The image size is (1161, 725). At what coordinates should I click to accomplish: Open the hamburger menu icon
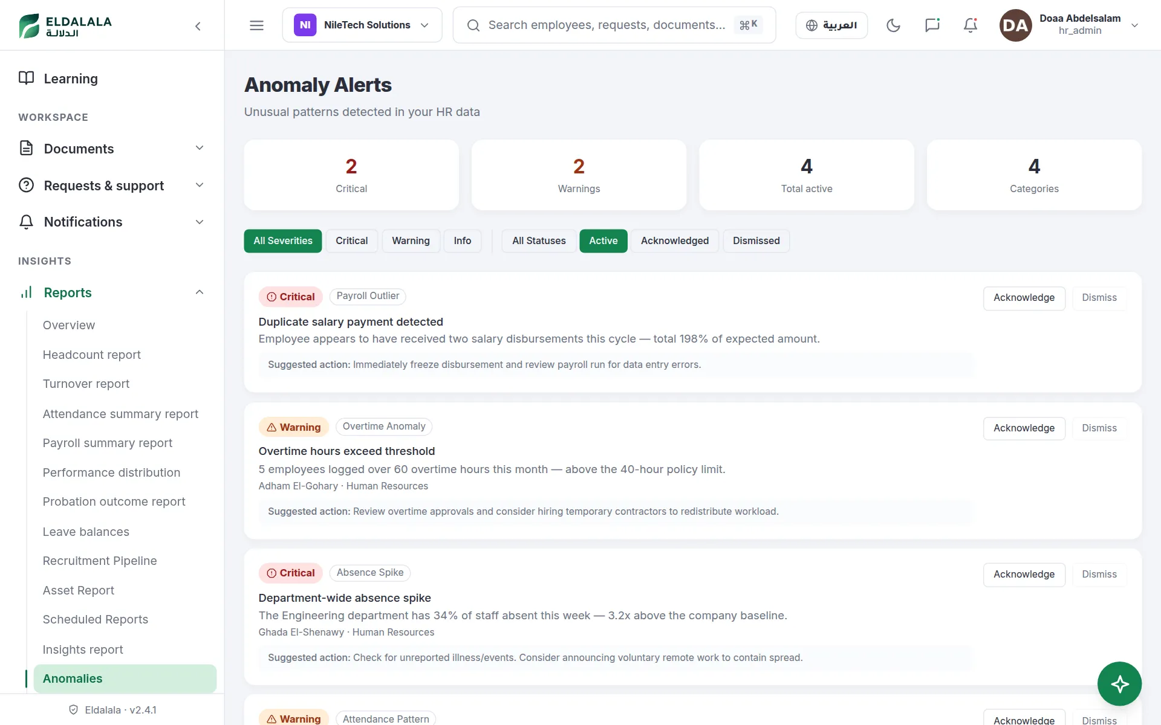click(256, 25)
